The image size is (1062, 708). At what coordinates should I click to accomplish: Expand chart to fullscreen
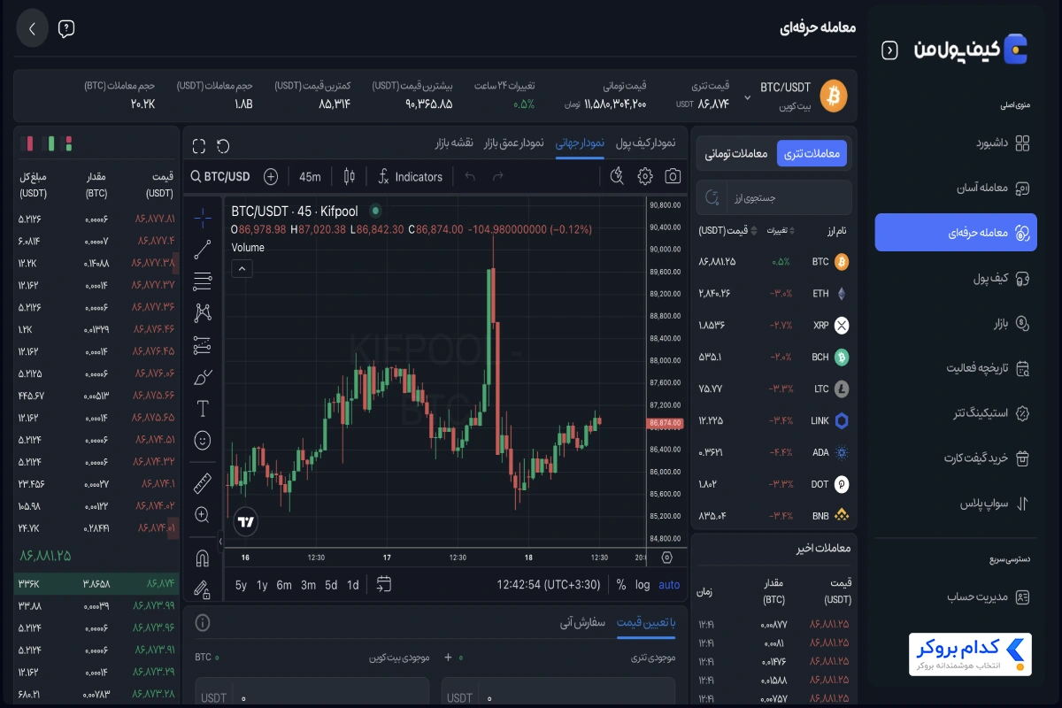[x=199, y=146]
